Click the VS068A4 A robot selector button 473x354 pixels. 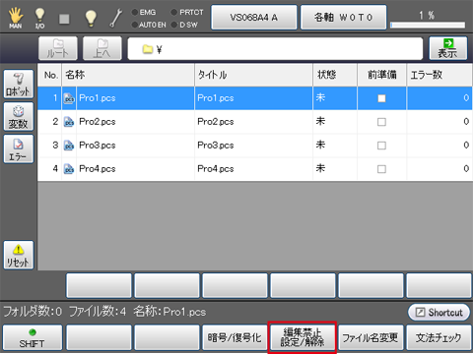(254, 18)
